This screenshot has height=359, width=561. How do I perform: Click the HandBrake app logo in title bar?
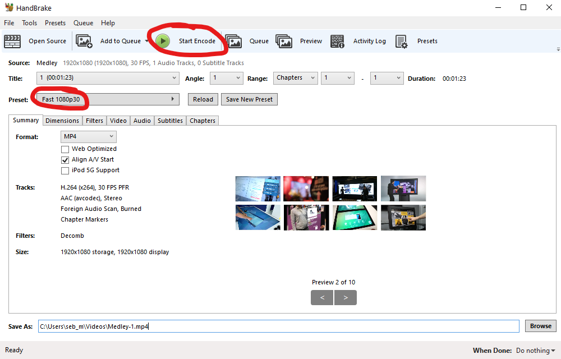tap(8, 7)
